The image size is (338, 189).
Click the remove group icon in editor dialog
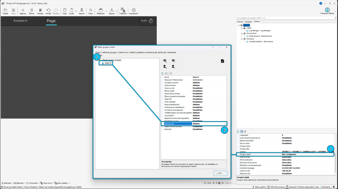[173, 61]
